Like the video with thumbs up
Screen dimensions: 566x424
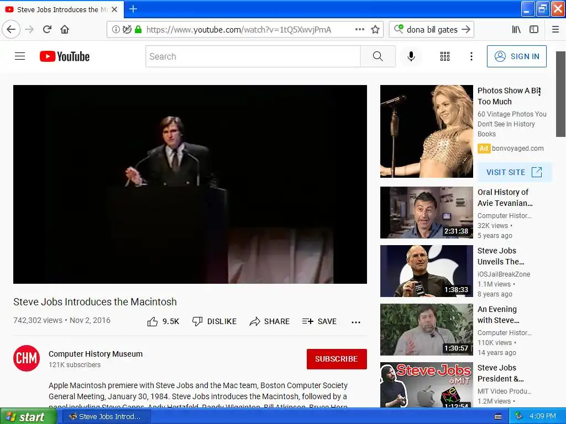coord(163,321)
